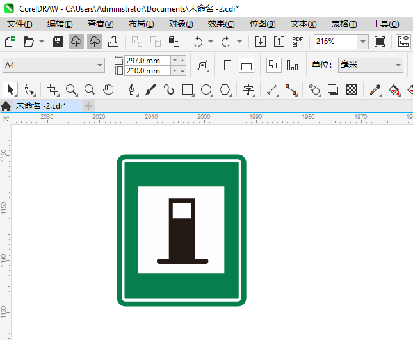Click the Print icon
Viewport: 413px width, 340px height.
coord(113,42)
